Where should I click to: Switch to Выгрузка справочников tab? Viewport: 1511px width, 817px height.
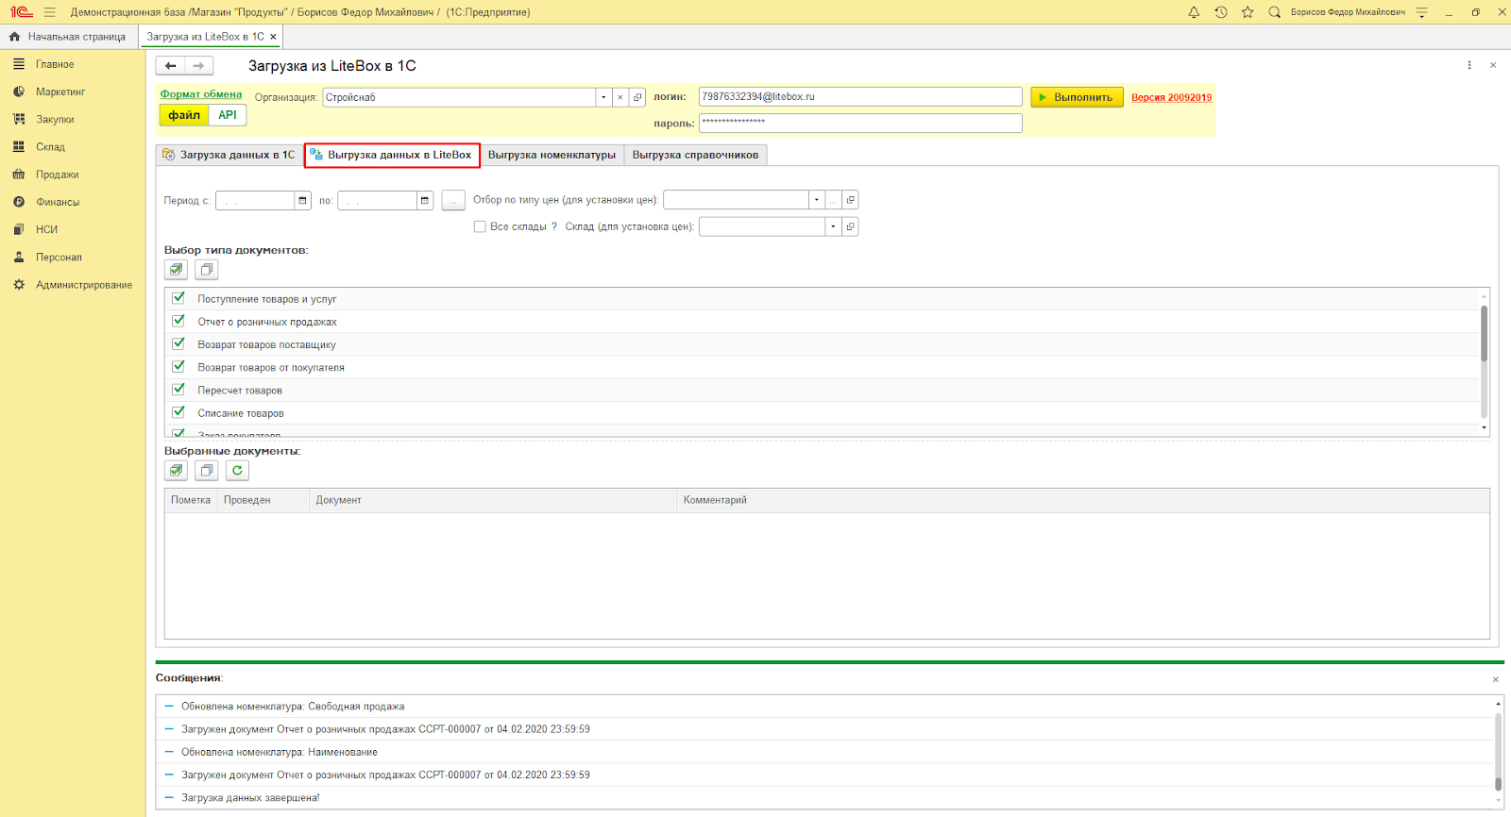(695, 155)
